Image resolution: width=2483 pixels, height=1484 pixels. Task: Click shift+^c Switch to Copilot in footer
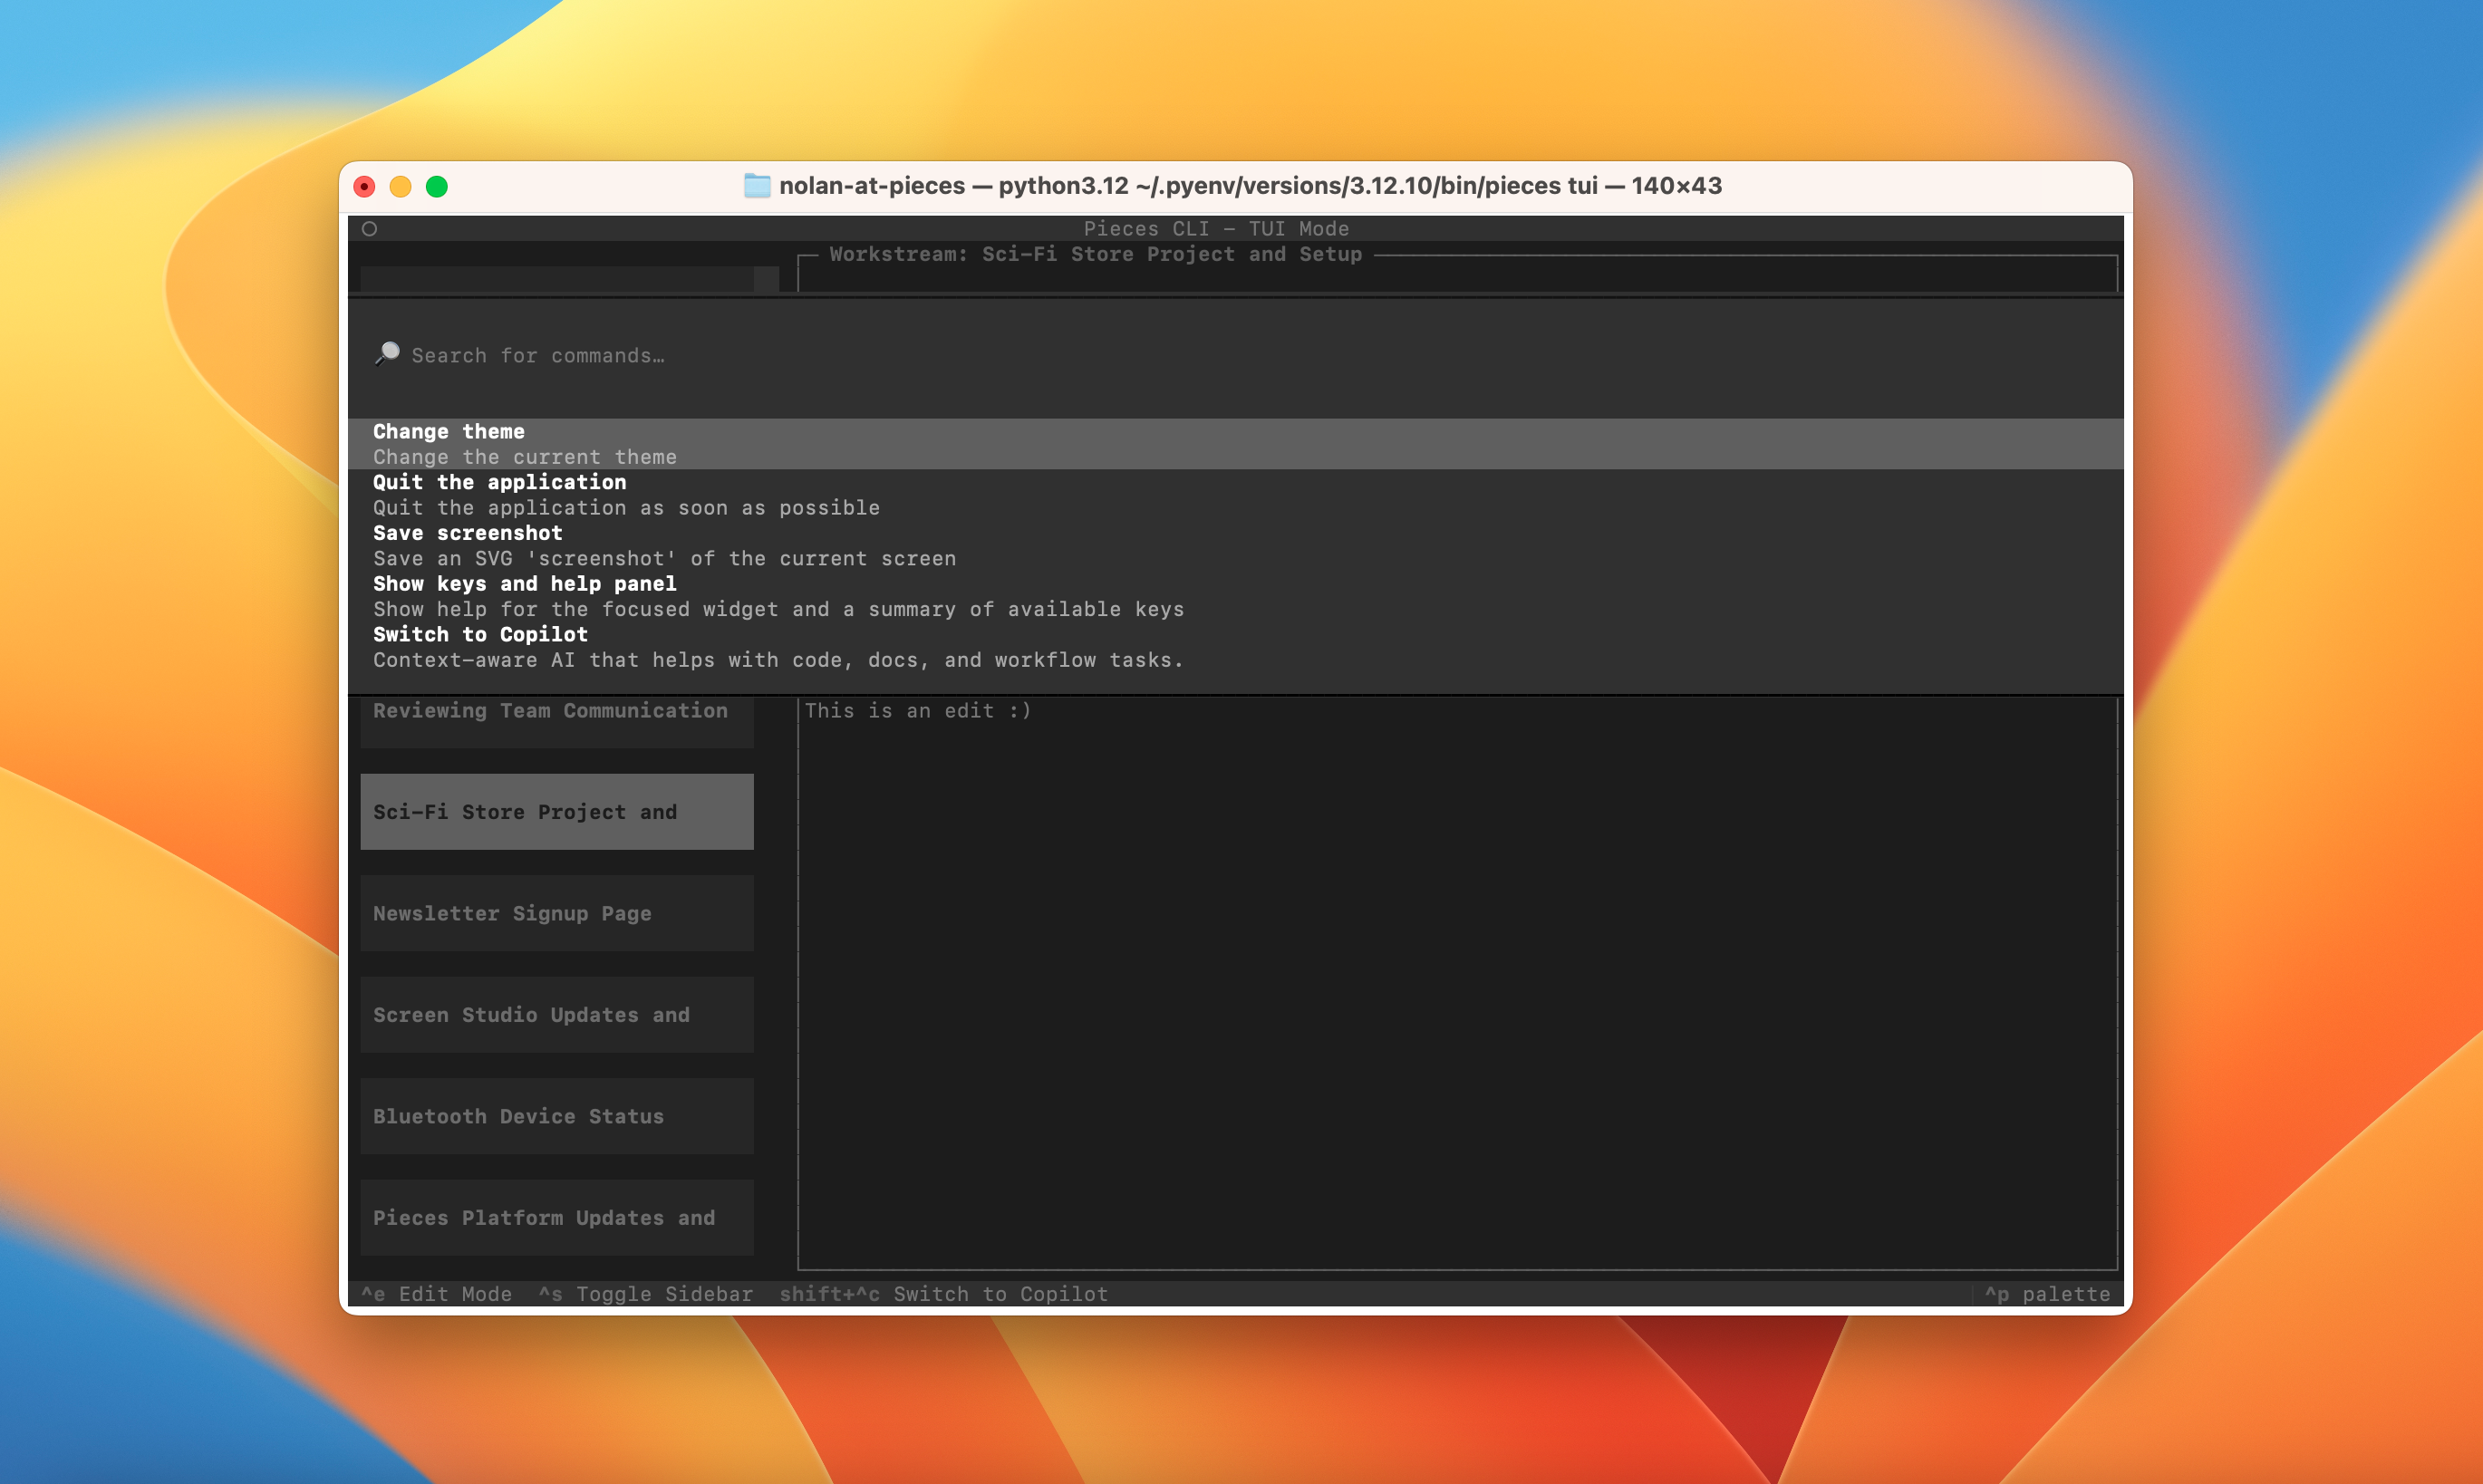click(x=944, y=1294)
